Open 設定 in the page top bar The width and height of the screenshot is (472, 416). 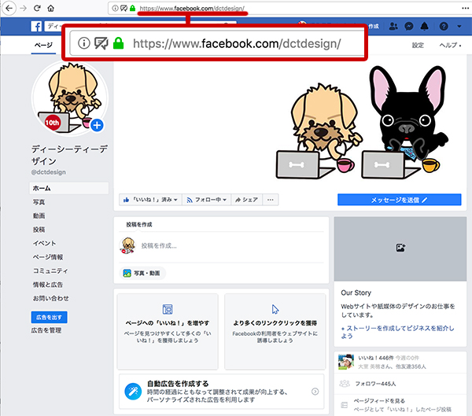click(418, 45)
